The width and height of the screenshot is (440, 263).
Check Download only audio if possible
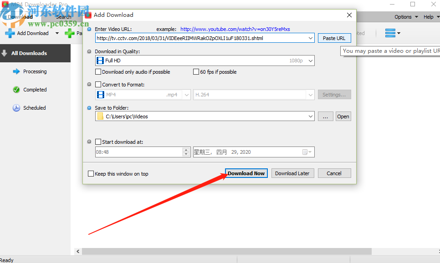(x=98, y=72)
